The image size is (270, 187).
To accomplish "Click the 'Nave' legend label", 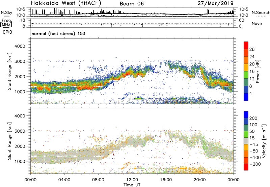I will (x=257, y=23).
